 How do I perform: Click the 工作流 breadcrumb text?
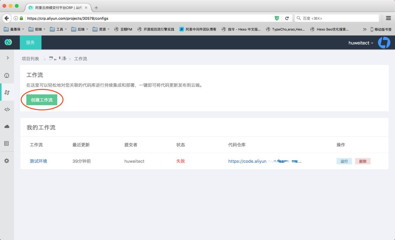click(81, 59)
